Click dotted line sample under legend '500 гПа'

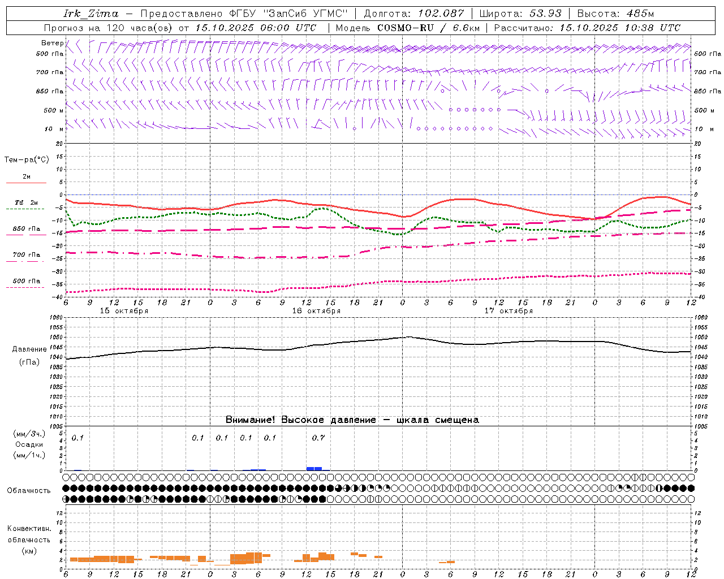(x=26, y=287)
